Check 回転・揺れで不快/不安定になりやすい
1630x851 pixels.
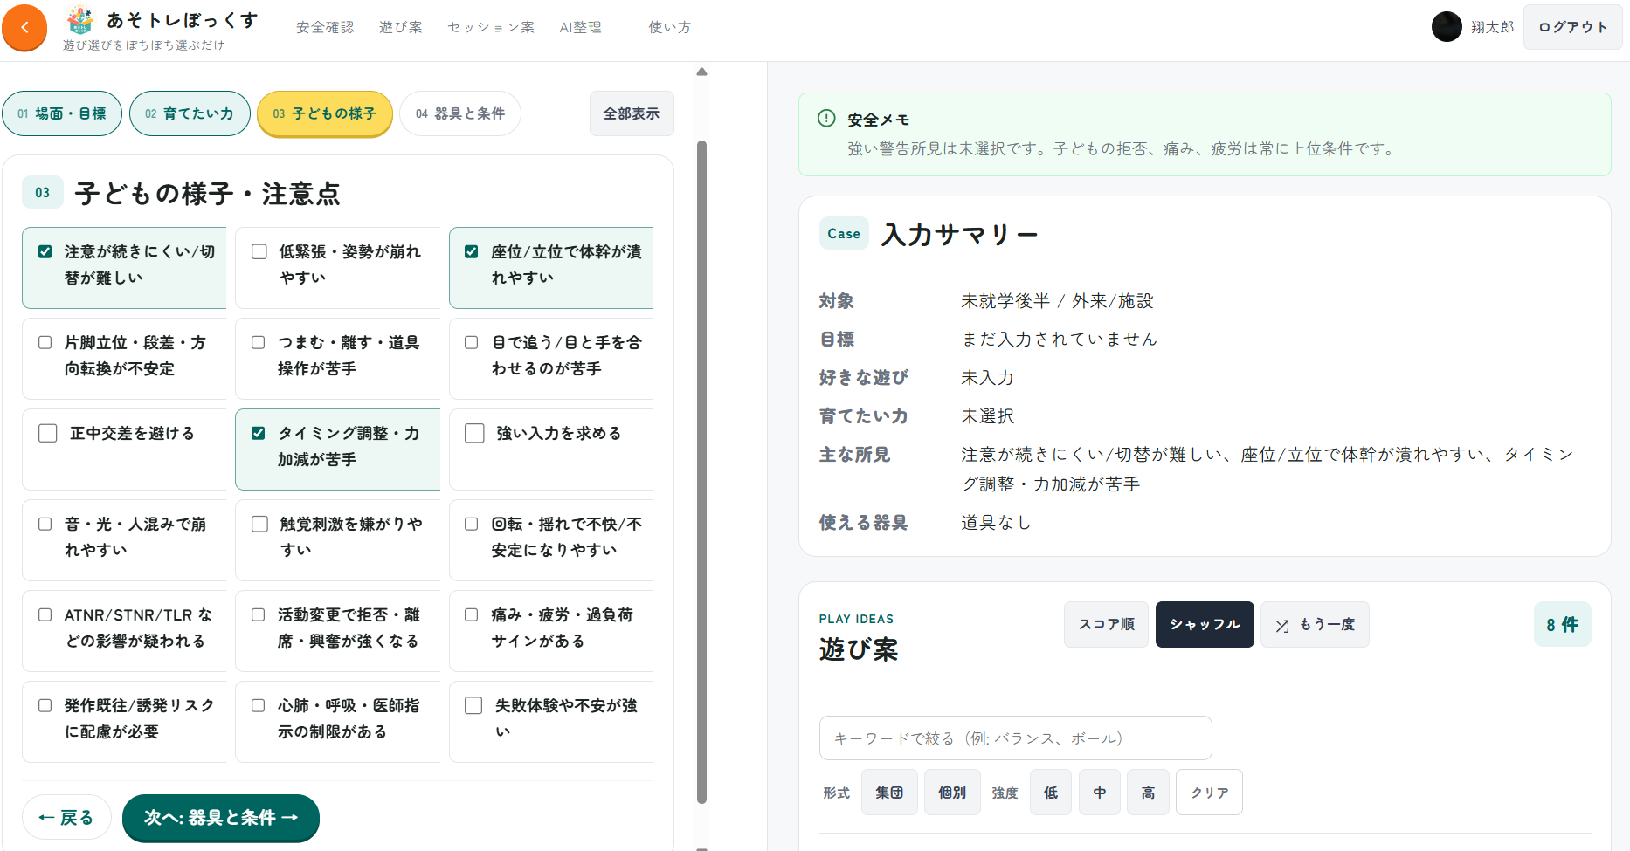coord(472,525)
